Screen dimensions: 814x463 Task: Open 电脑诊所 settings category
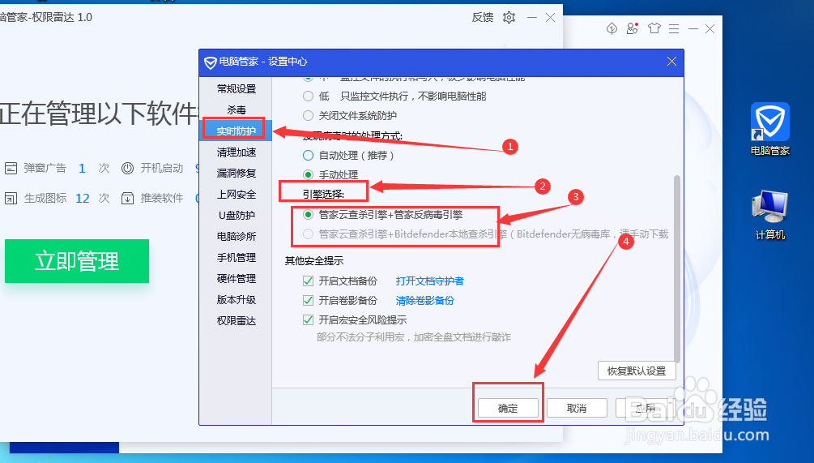(237, 237)
